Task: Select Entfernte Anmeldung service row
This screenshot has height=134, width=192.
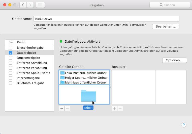Action: [30, 63]
